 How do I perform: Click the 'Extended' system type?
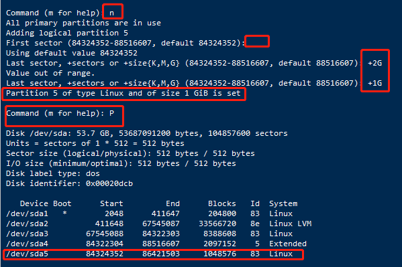[288, 244]
